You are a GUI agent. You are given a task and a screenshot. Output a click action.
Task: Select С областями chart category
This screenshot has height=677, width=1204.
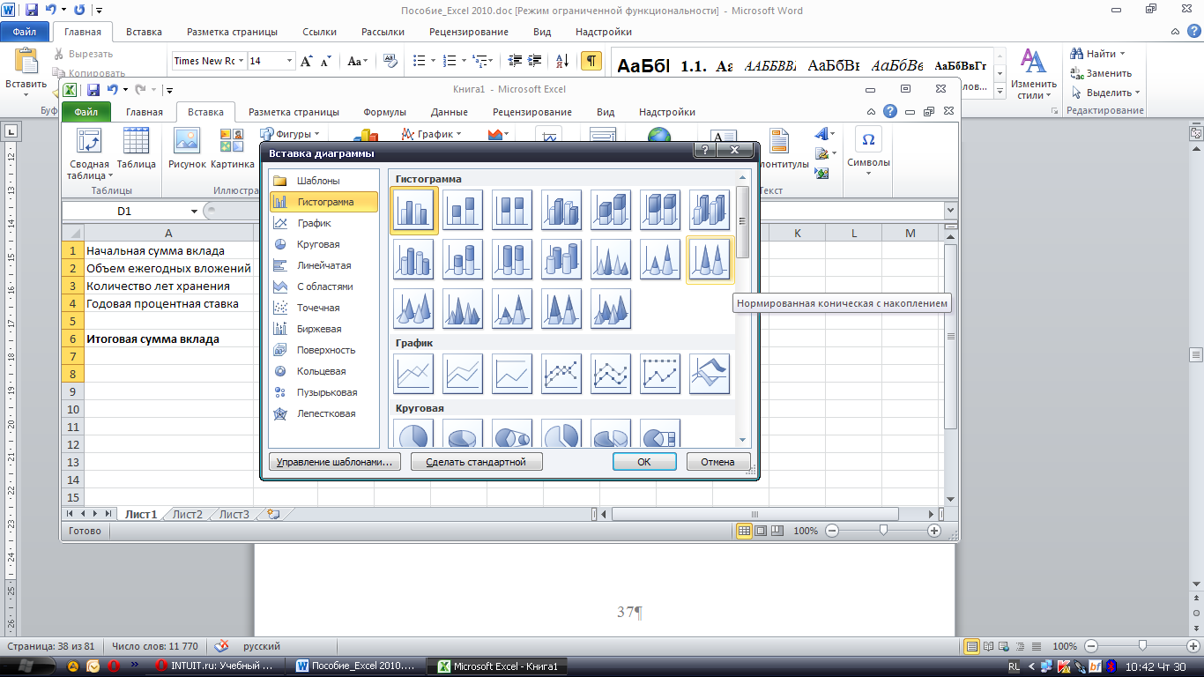[323, 286]
